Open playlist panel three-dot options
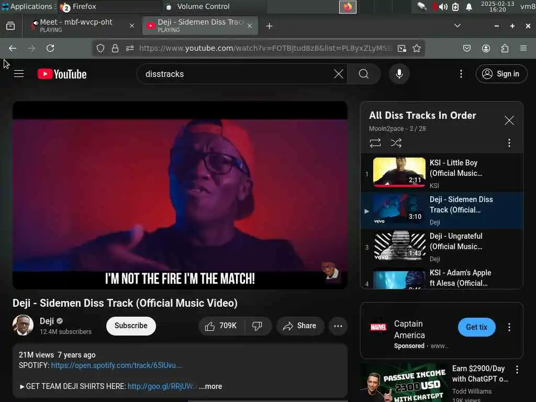Image resolution: width=536 pixels, height=402 pixels. (509, 143)
